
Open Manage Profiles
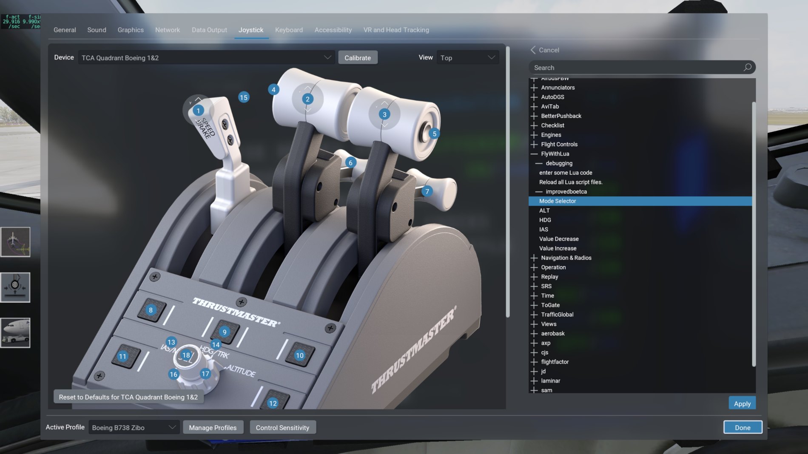point(213,427)
